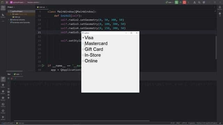Image resolution: width=223 pixels, height=125 pixels.
Task: Open IDE settings gear icon
Action: click(x=204, y=2)
